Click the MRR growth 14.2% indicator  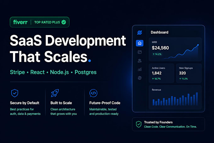[x=157, y=54]
